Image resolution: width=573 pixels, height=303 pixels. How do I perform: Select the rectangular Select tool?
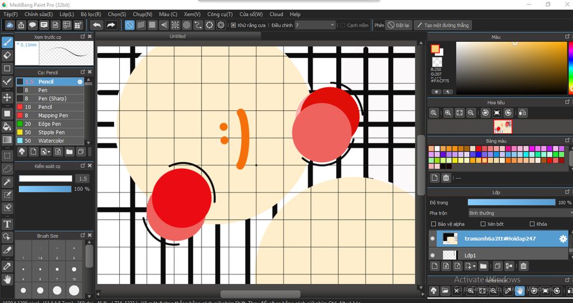point(7,156)
